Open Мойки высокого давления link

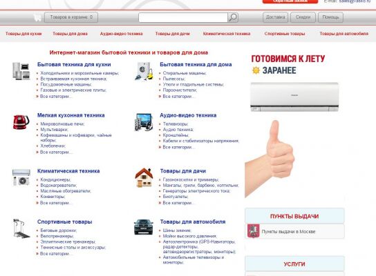pyautogui.click(x=189, y=236)
